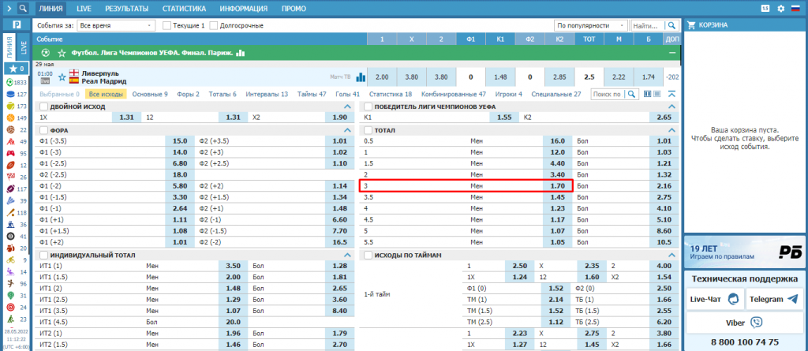Enable the Текущие checkbox
The height and width of the screenshot is (351, 808).
(166, 25)
